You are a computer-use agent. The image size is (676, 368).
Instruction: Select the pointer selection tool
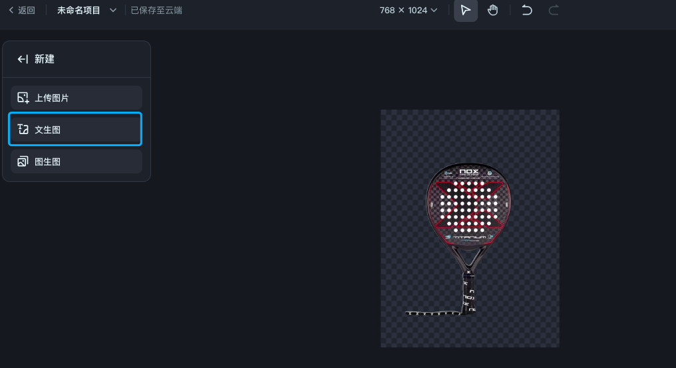pos(466,11)
